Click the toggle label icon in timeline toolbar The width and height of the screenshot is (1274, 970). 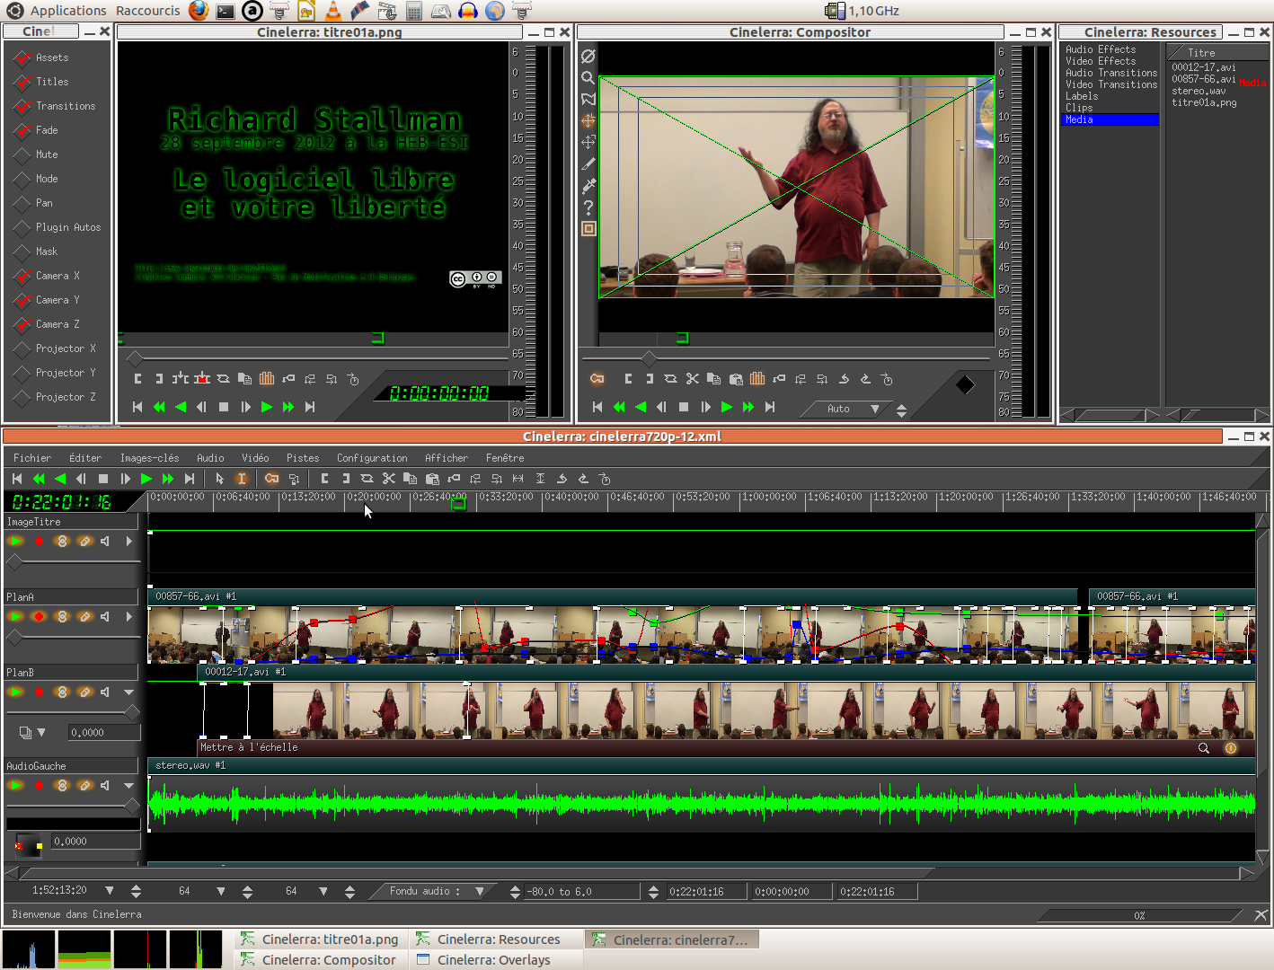coord(454,479)
